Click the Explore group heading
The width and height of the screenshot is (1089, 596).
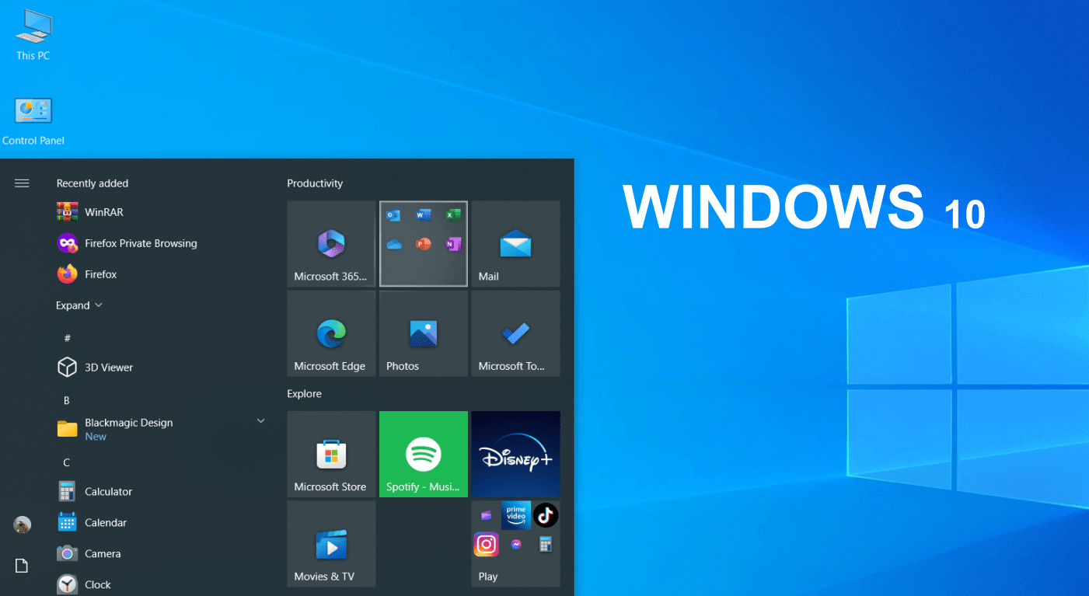pyautogui.click(x=304, y=394)
